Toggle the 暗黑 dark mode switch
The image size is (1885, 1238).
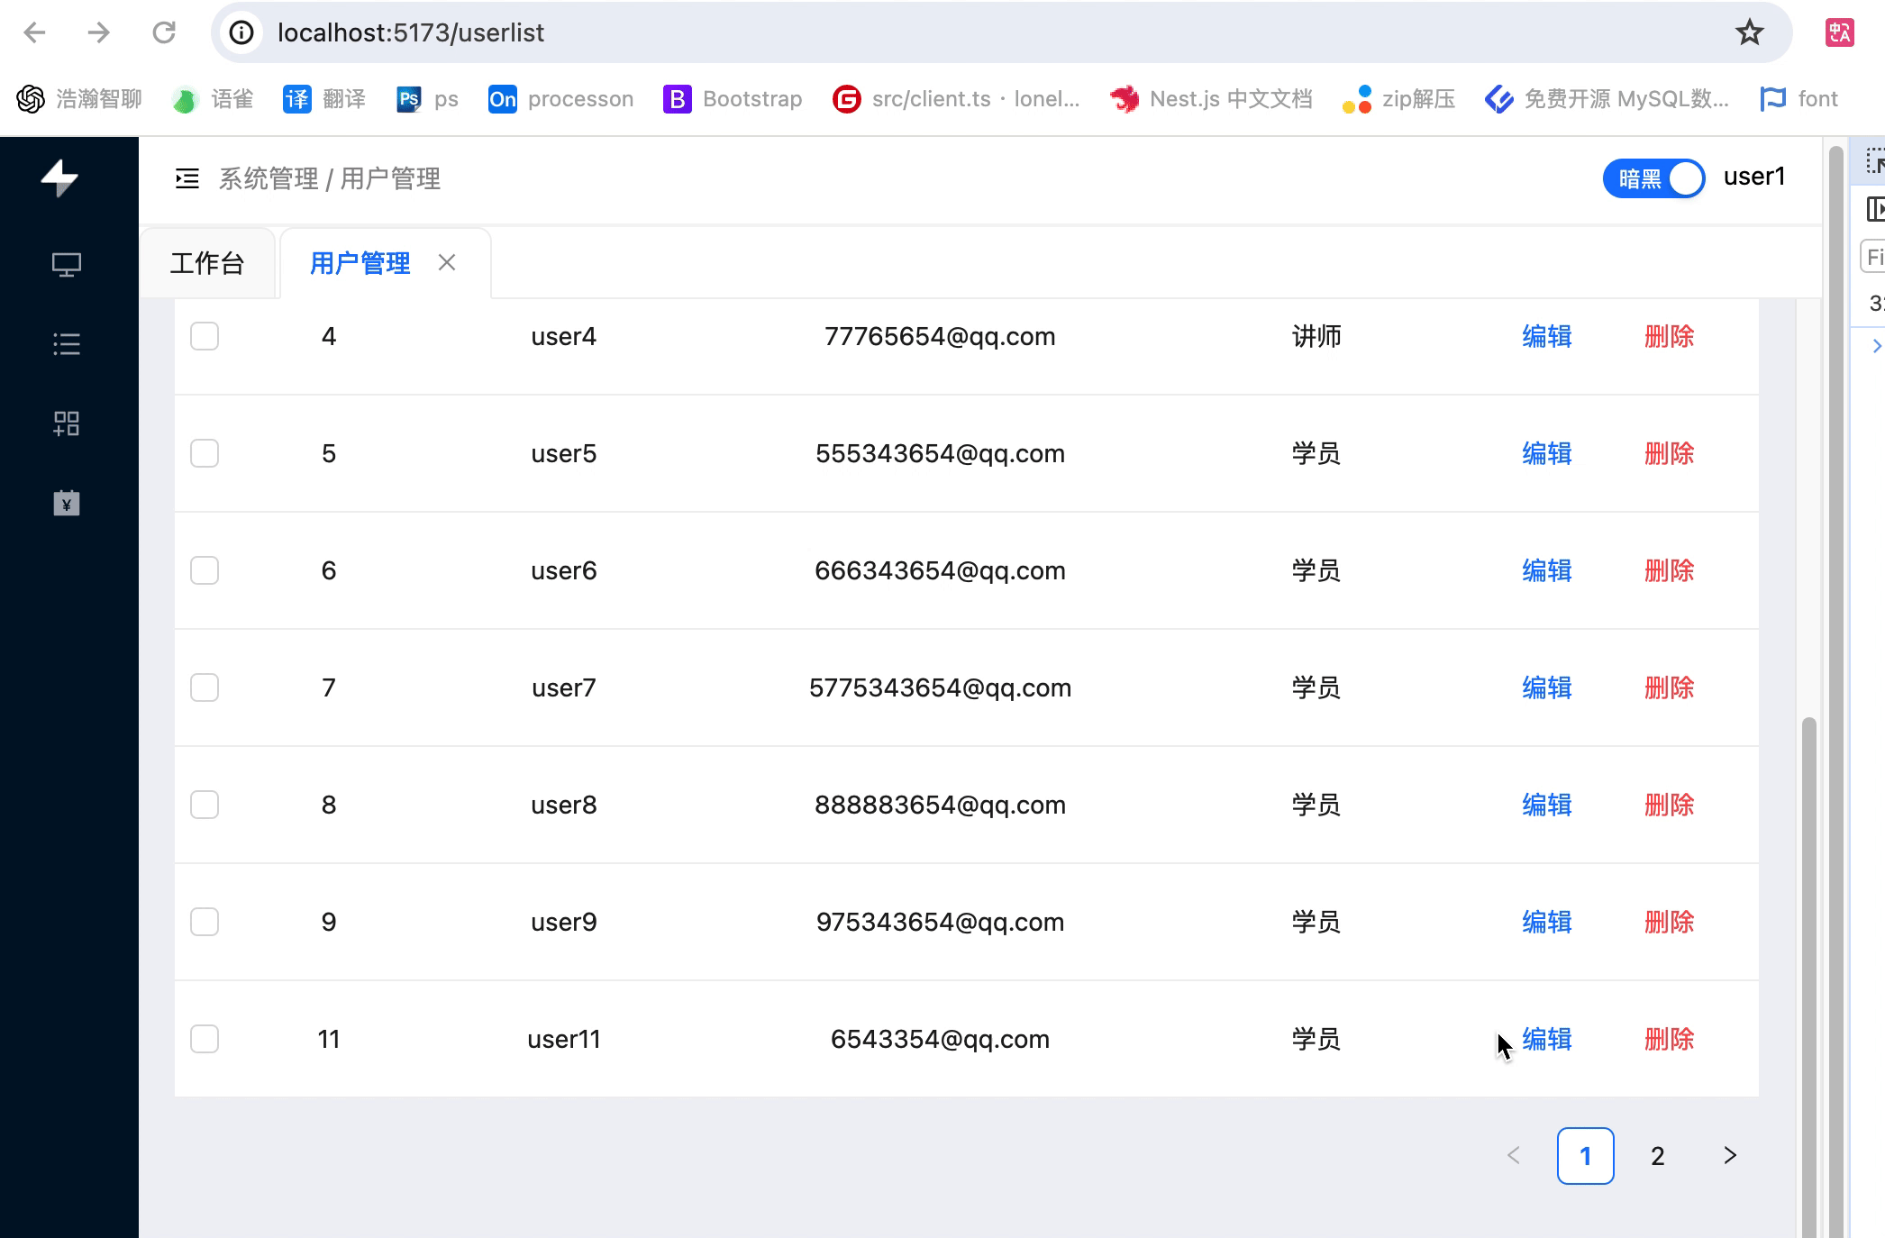pos(1653,178)
